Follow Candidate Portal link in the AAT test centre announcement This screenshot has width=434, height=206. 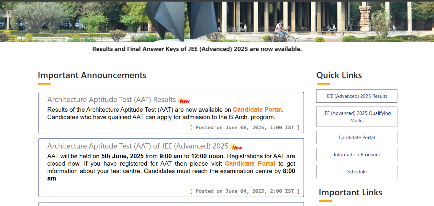(250, 163)
